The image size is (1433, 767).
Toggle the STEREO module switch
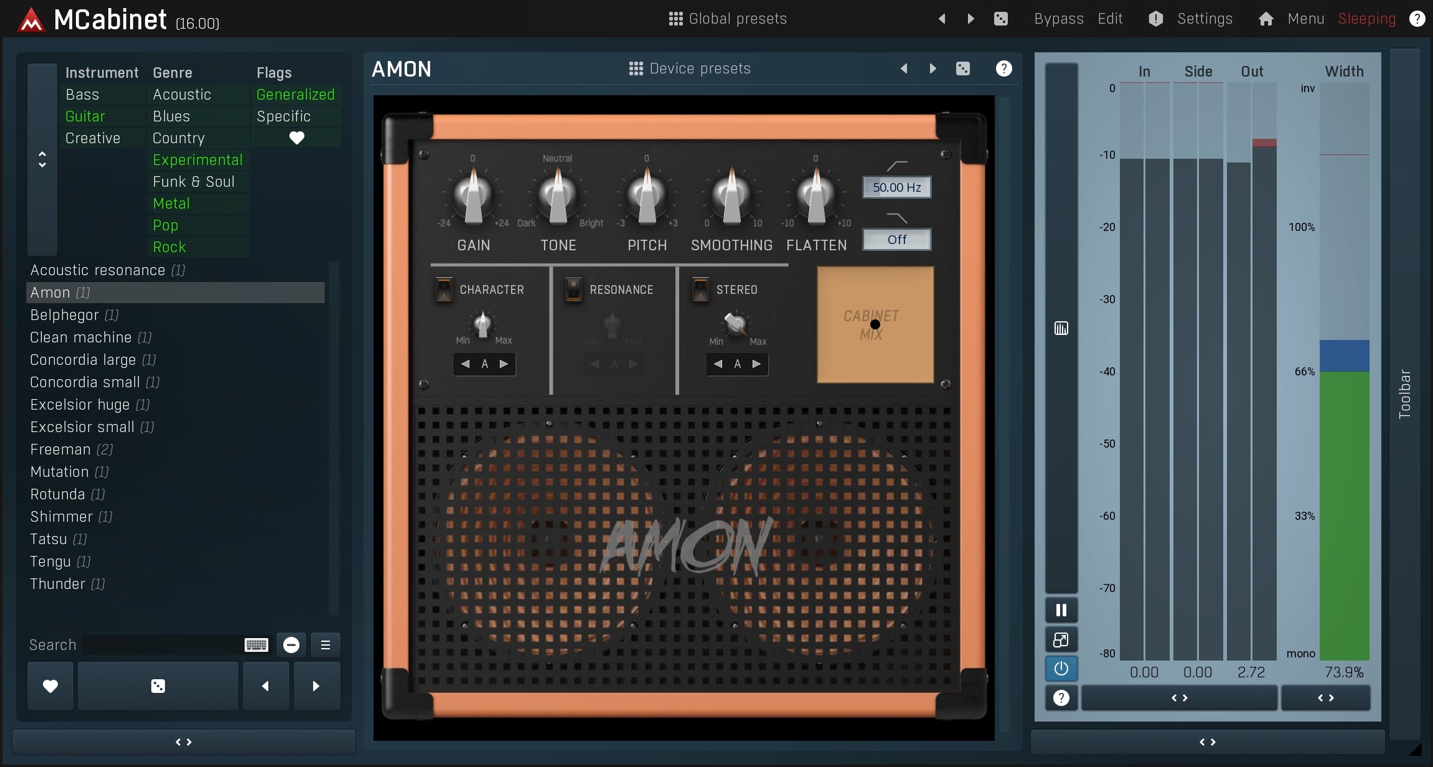[x=700, y=289]
